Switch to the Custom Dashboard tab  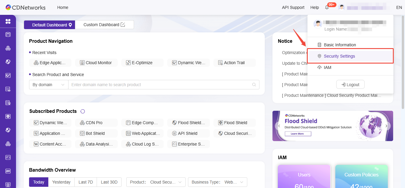tap(104, 25)
